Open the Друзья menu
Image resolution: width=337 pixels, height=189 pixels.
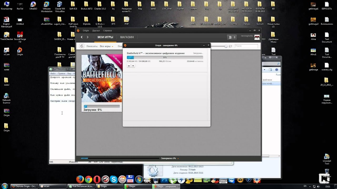coord(96,31)
